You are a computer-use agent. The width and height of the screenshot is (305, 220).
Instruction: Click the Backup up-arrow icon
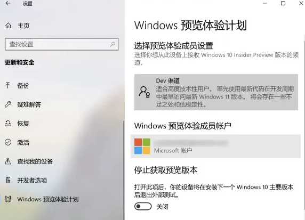pyautogui.click(x=8, y=85)
